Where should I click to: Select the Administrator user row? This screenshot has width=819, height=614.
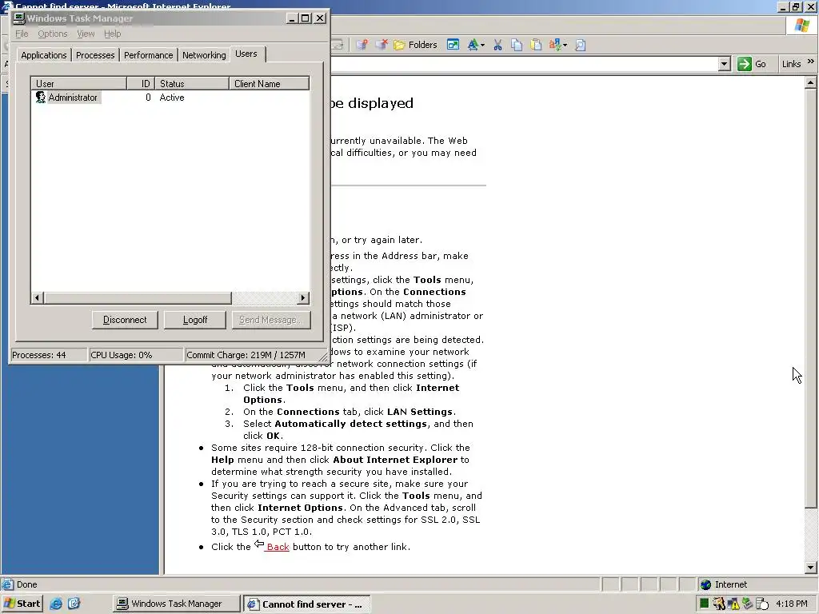(170, 98)
